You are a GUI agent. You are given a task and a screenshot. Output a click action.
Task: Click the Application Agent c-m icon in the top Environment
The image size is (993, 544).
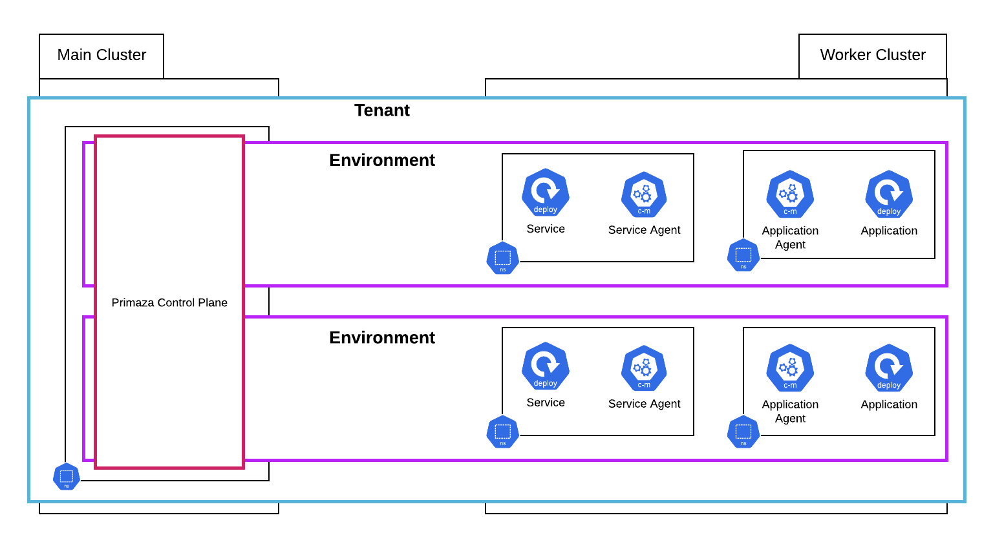(790, 194)
